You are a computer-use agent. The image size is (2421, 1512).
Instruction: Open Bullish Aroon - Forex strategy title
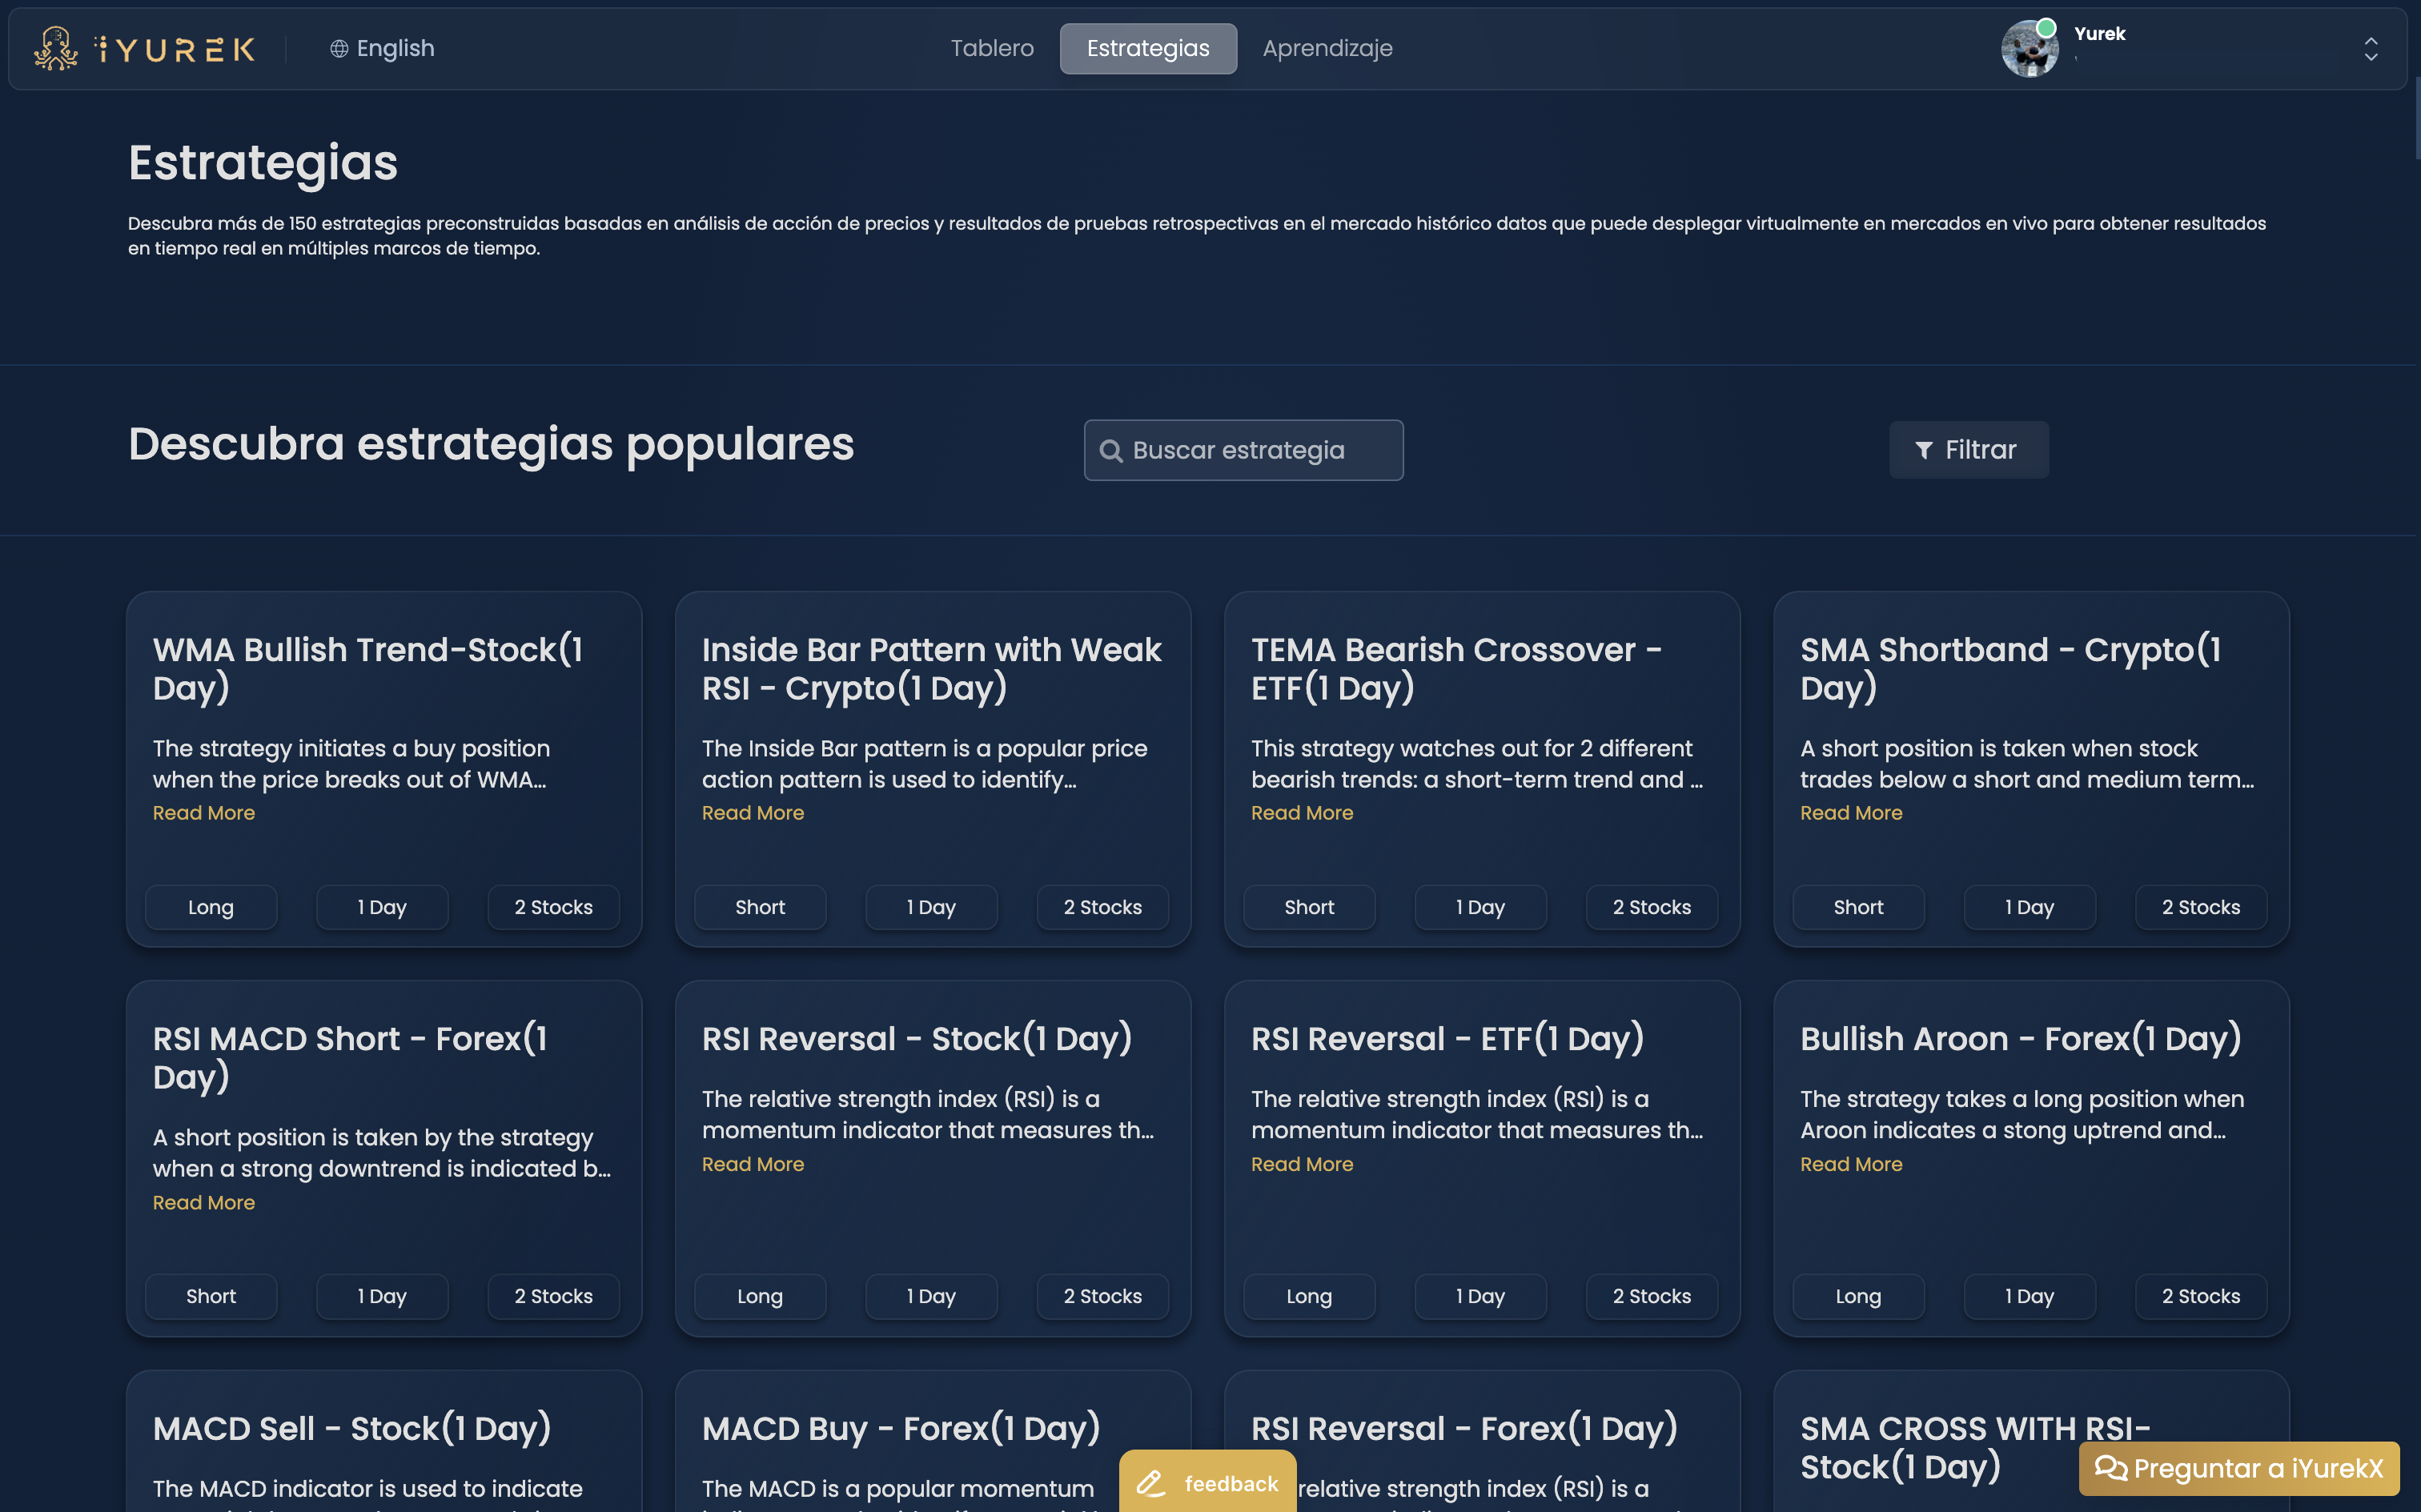pyautogui.click(x=2020, y=1039)
